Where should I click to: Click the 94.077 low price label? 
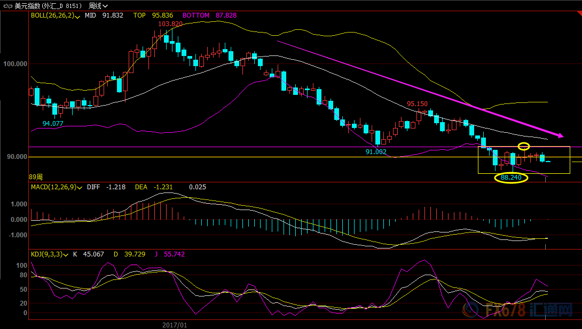(x=53, y=123)
